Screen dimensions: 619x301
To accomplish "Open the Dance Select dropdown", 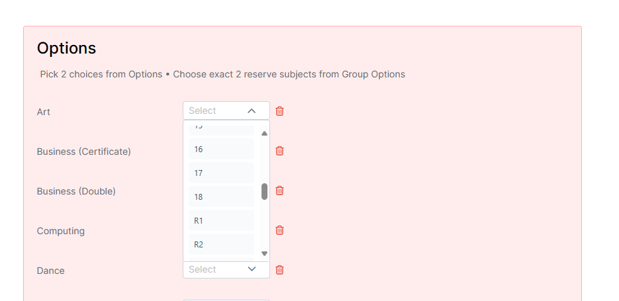I will [226, 269].
